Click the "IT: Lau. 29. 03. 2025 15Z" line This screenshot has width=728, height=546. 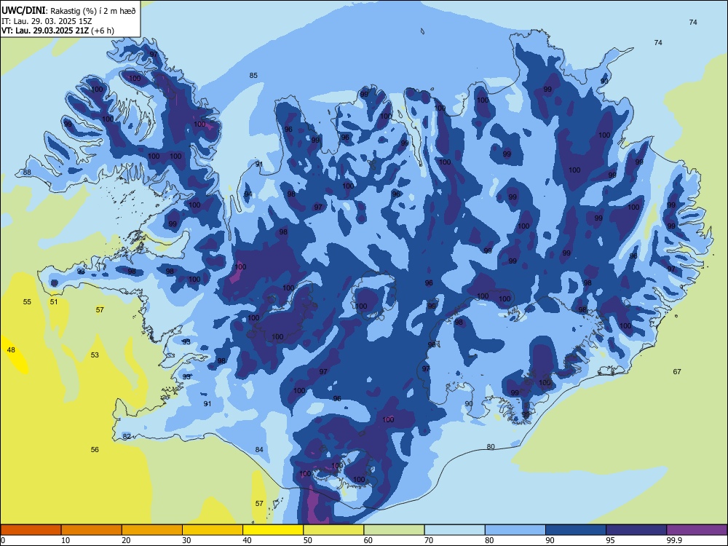(x=47, y=21)
